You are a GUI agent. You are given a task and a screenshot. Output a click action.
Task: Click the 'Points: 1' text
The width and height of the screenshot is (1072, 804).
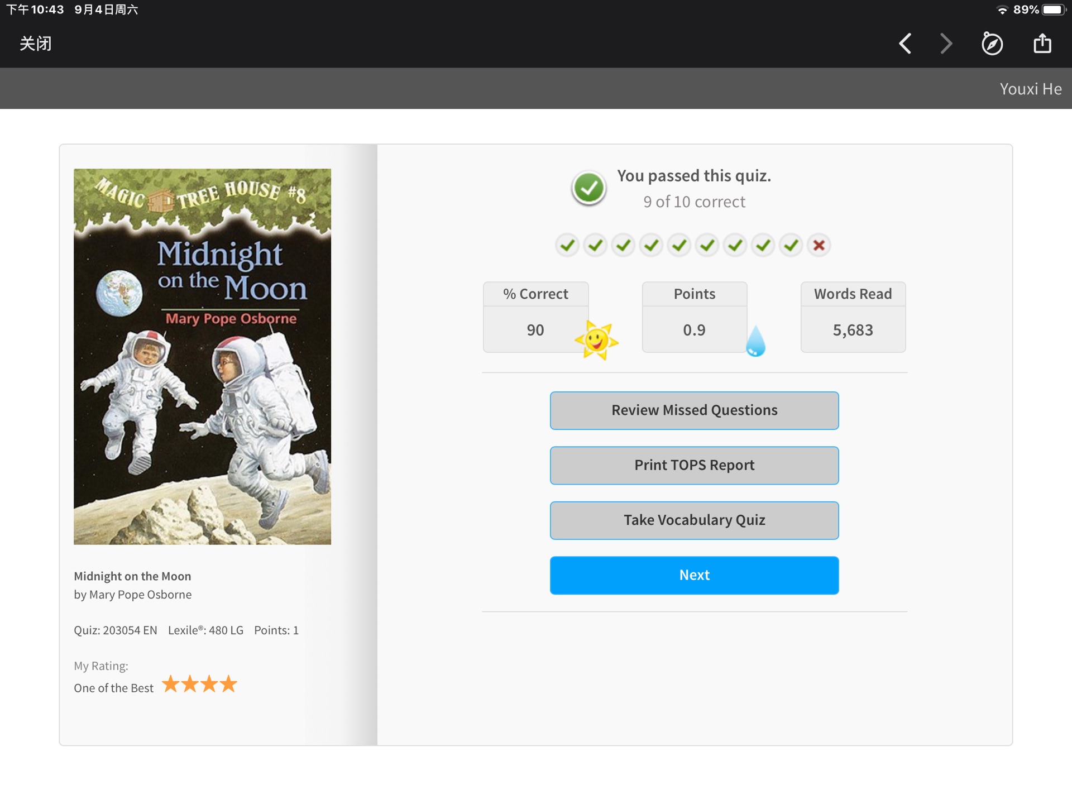[x=276, y=630]
